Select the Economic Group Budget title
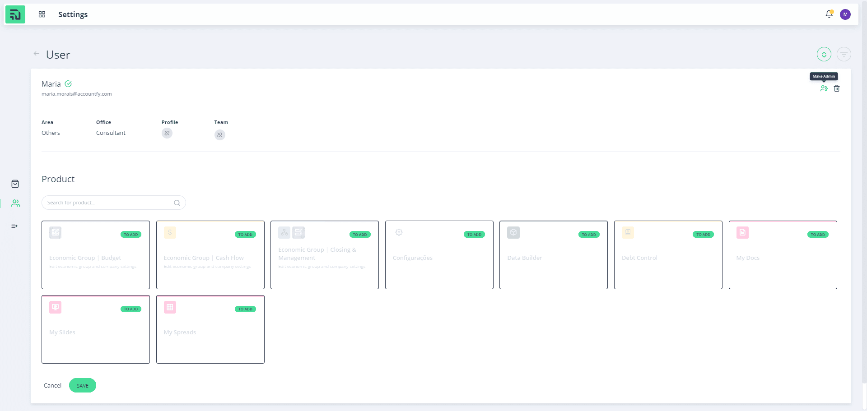 point(85,258)
